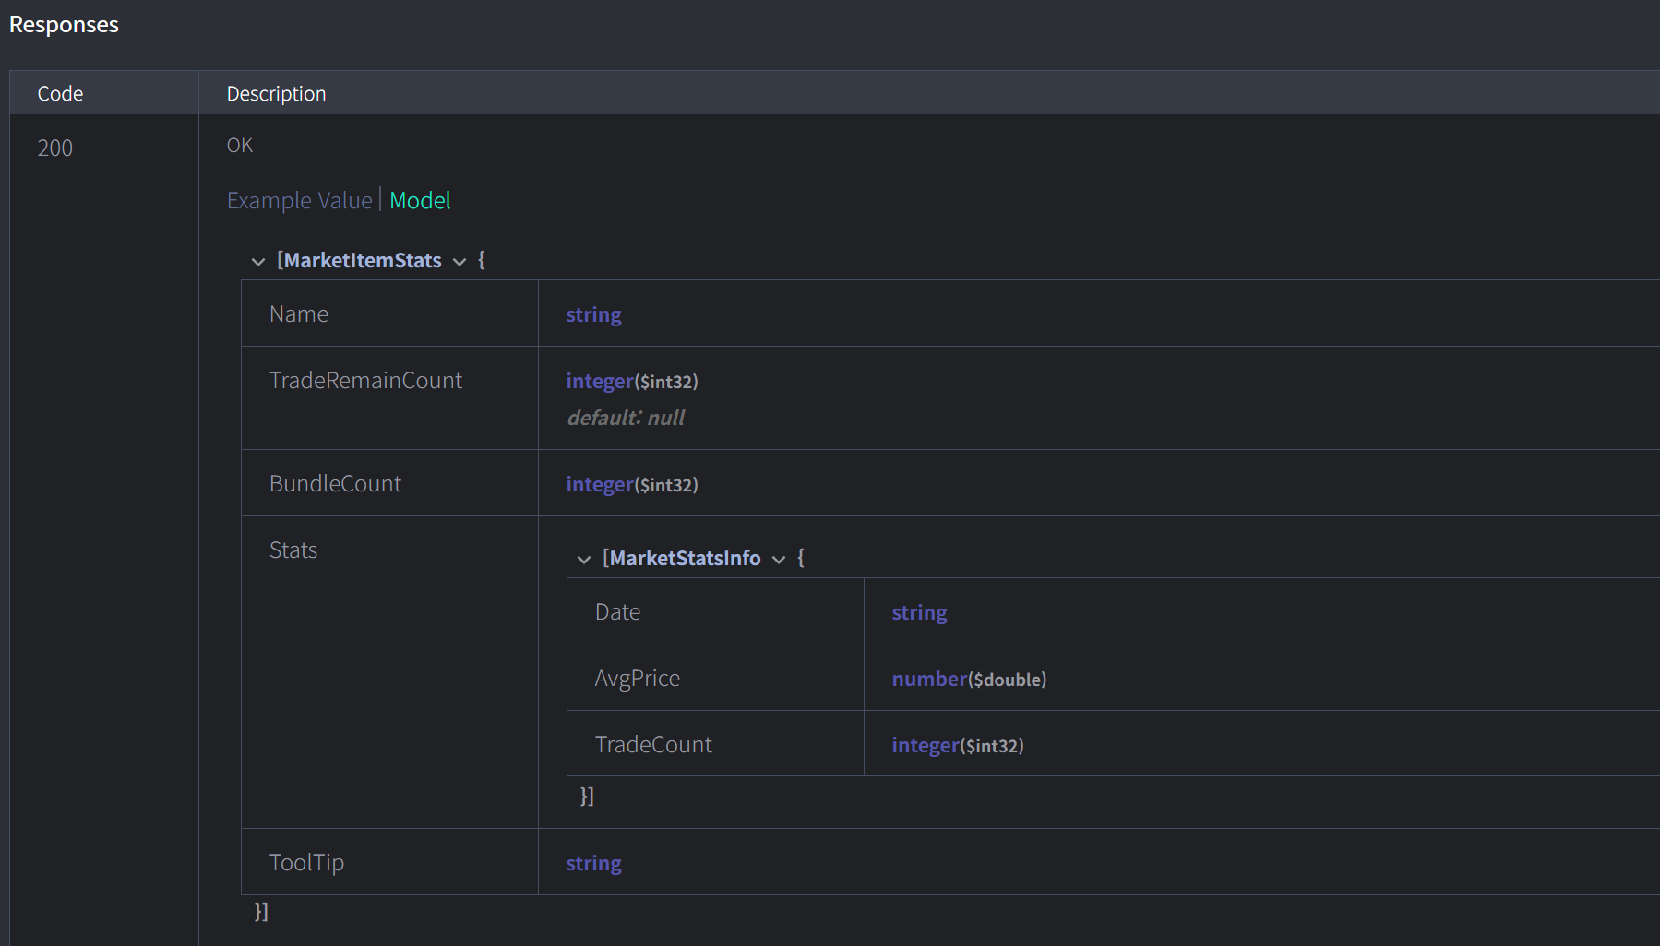
Task: Click the 200 response code
Action: point(55,148)
